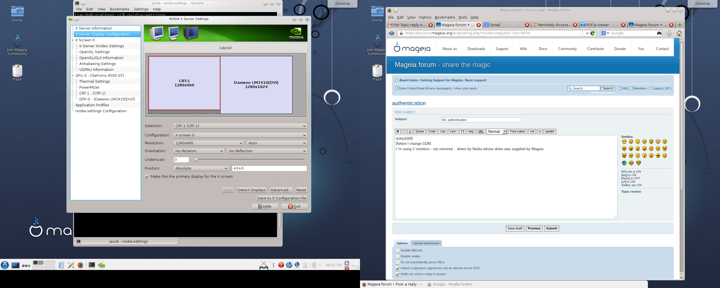
Task: Tick 'Do not automatically parse URLs'
Action: pos(397,262)
